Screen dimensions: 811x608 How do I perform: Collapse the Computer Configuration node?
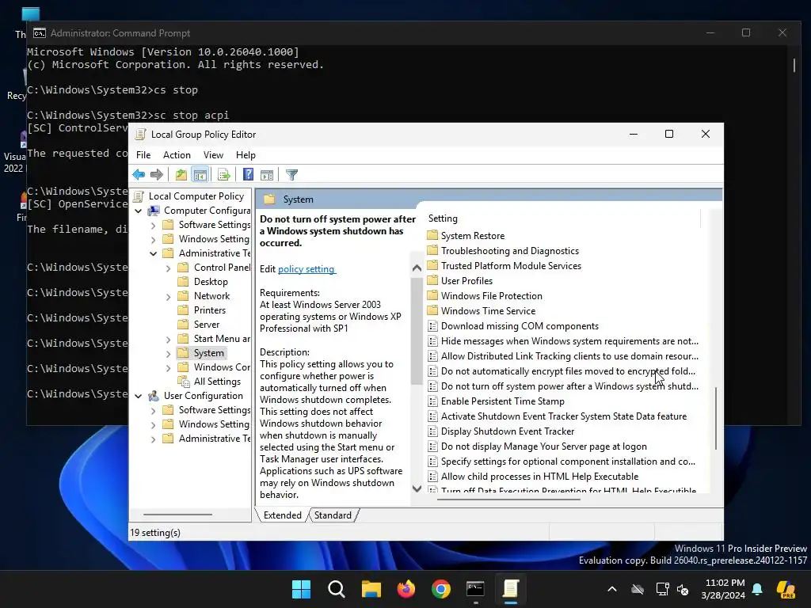click(x=138, y=211)
